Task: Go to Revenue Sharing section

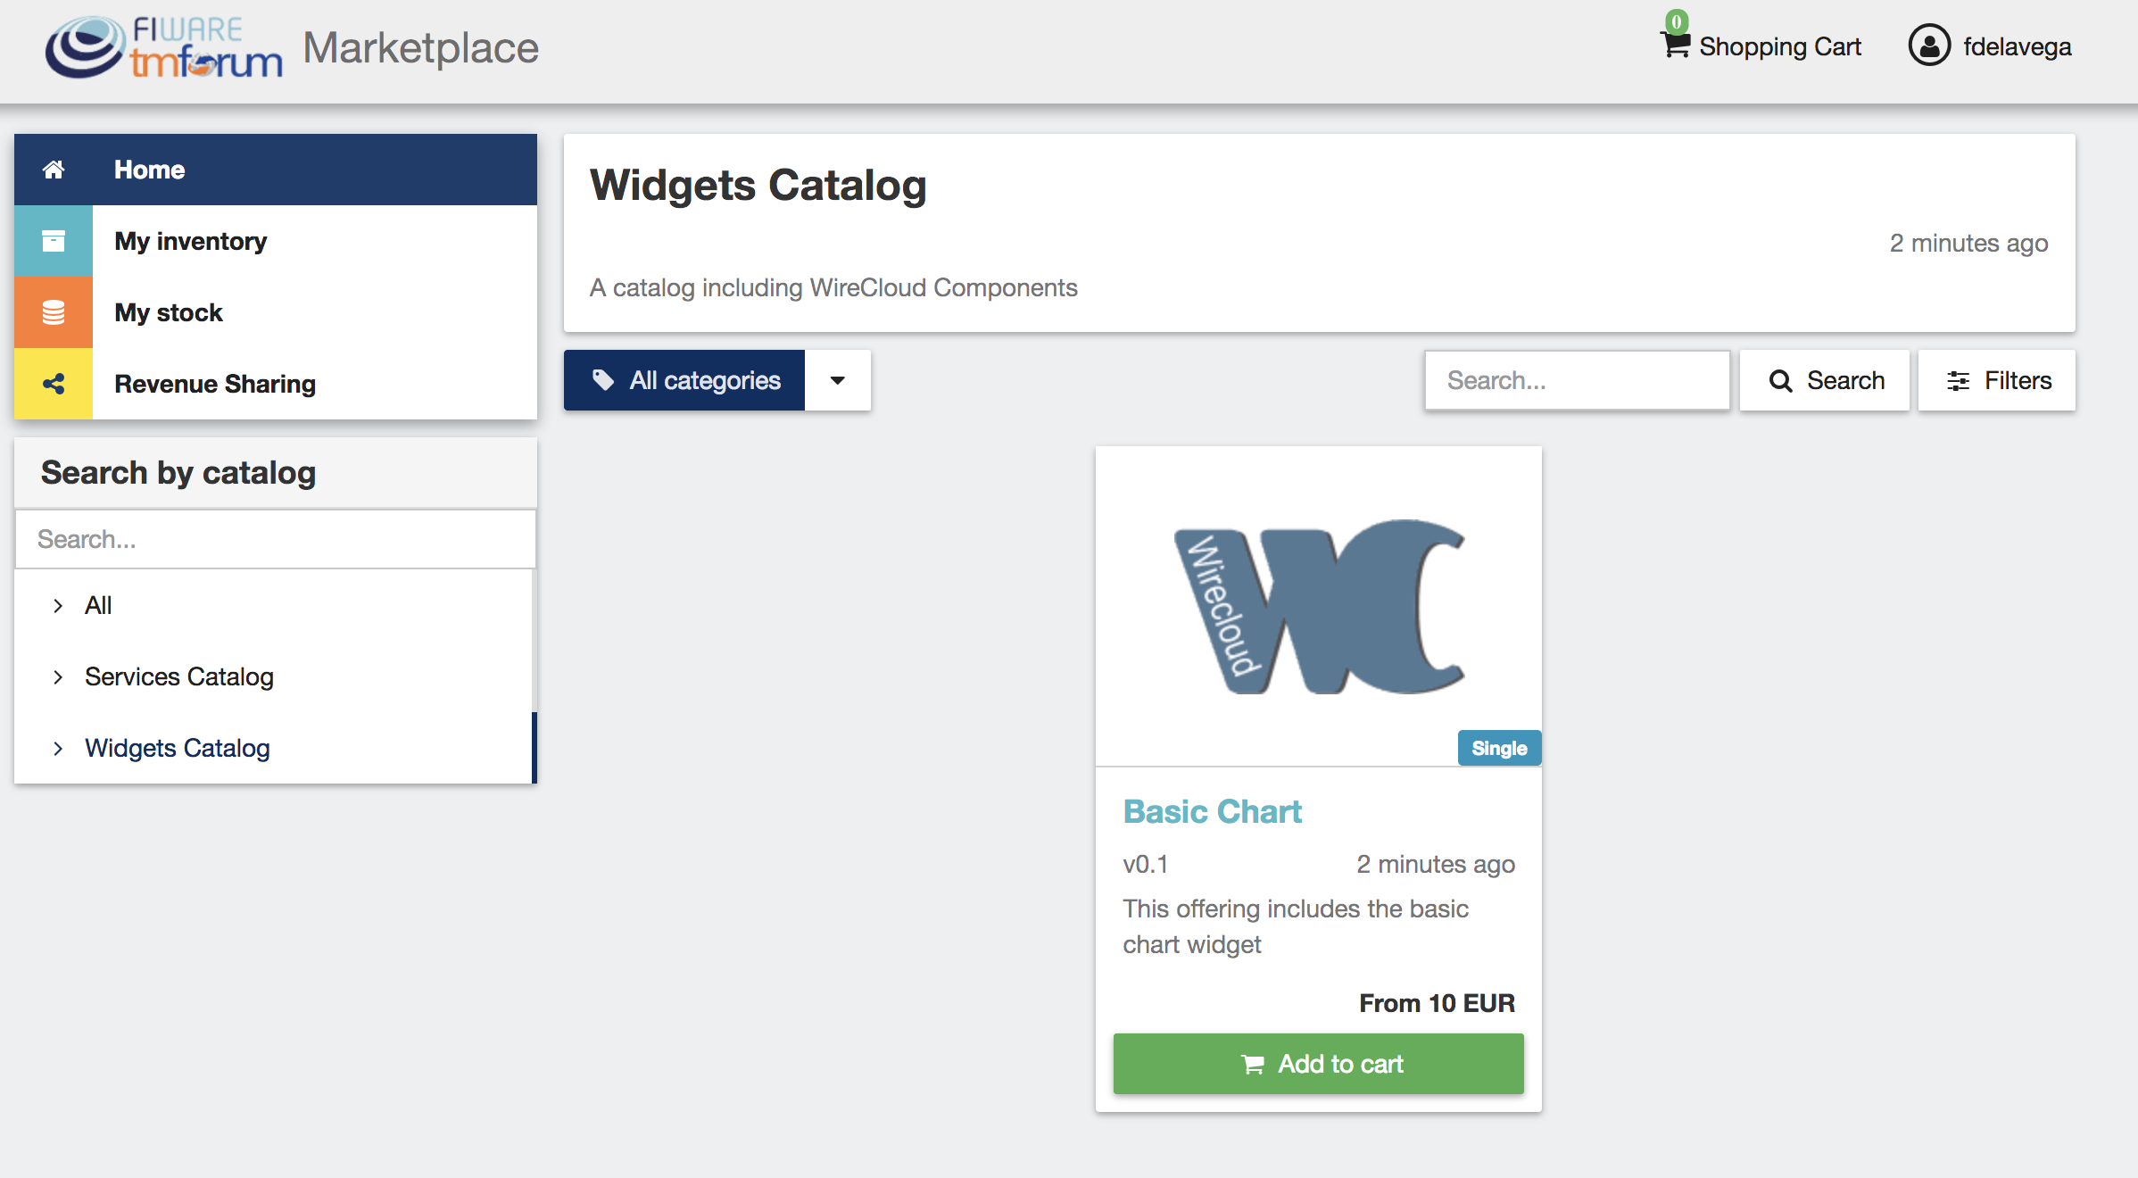Action: tap(276, 384)
